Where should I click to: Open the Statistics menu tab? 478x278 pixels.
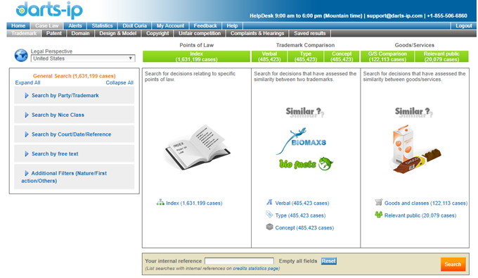(x=102, y=26)
